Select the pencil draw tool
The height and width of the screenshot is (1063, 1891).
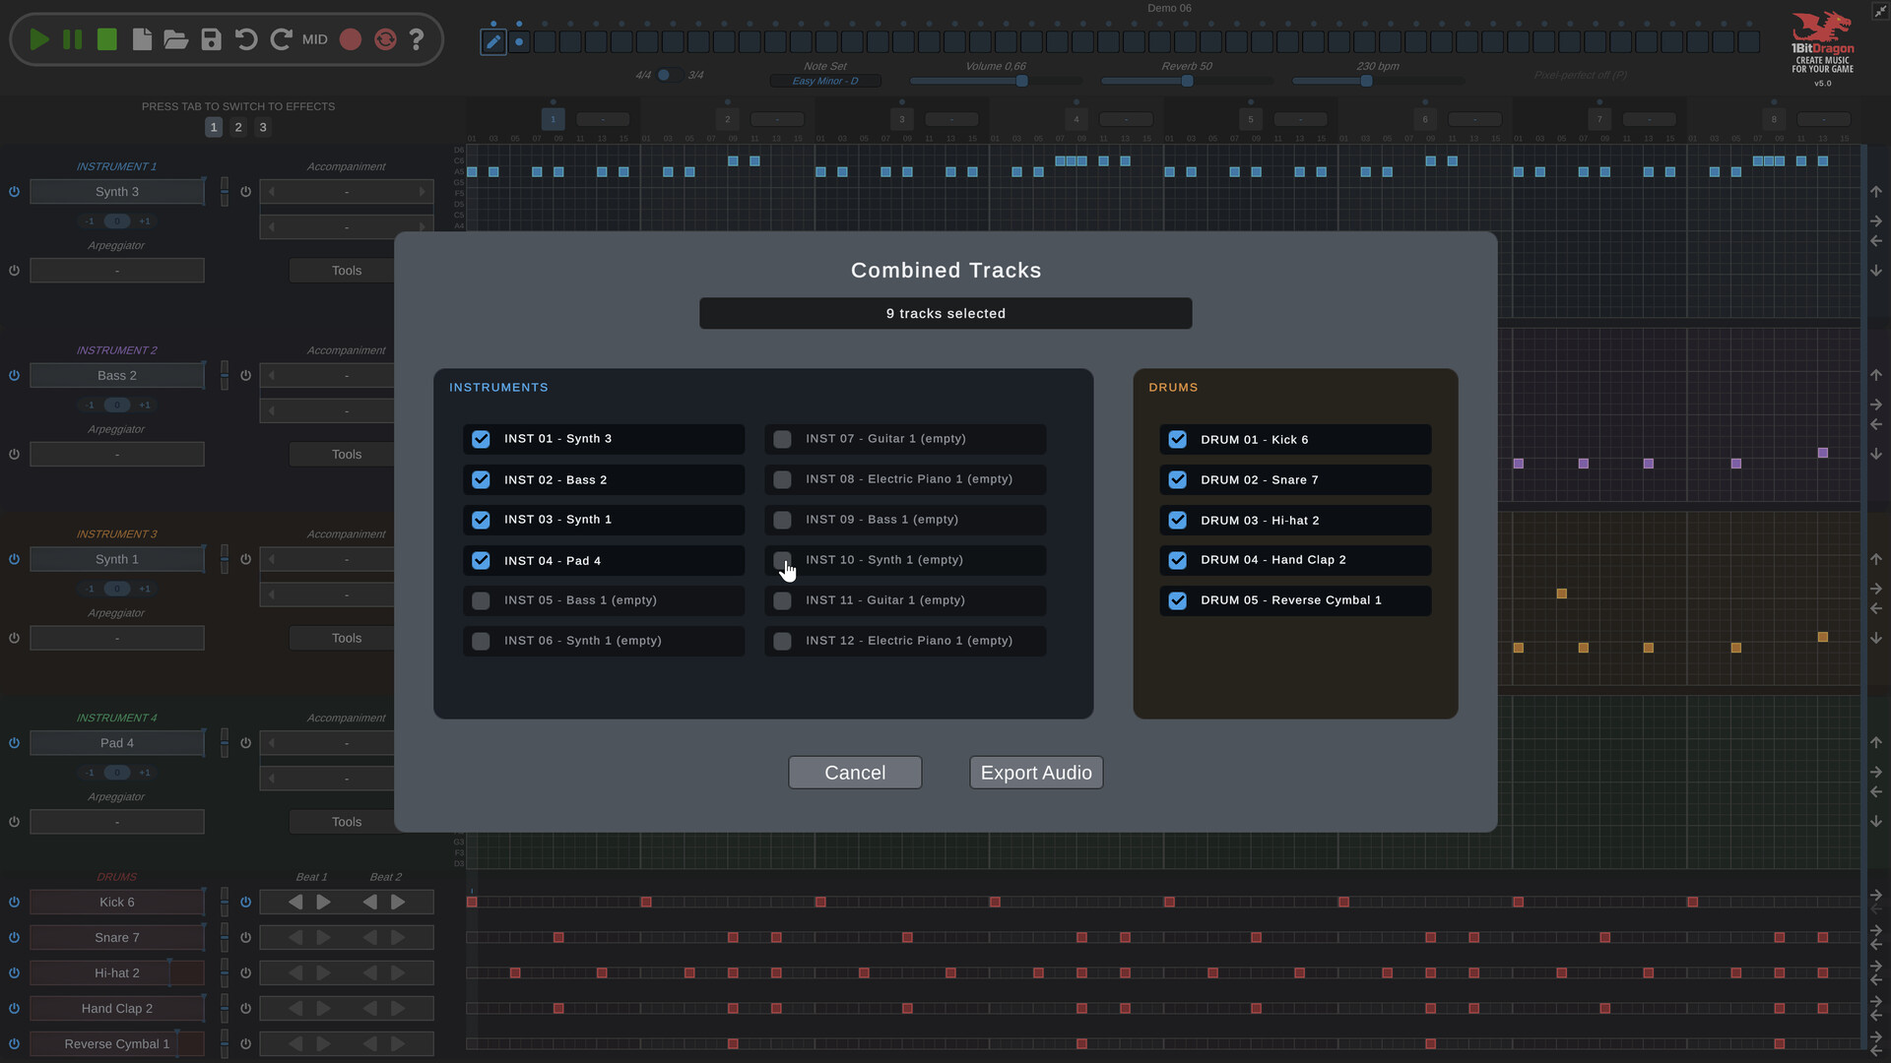click(493, 41)
